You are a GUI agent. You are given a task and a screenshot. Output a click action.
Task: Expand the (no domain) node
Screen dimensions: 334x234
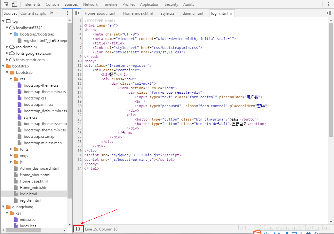coord(7,47)
